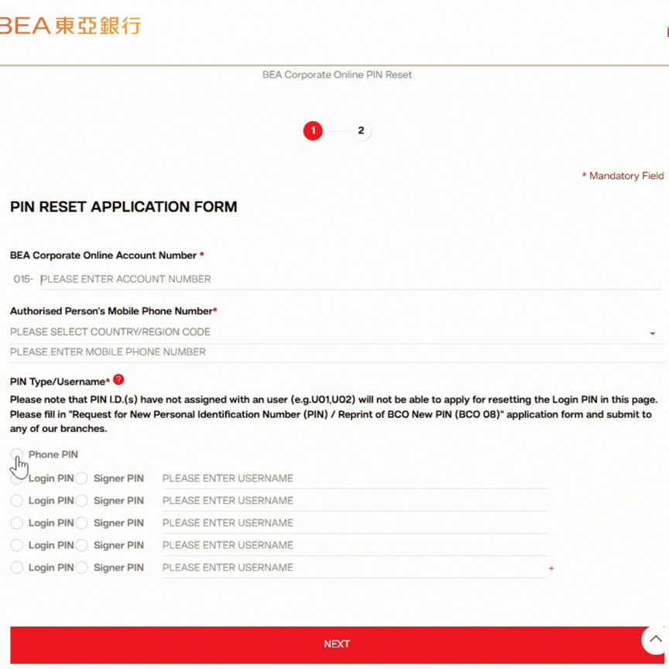Select Signer PIN in the first username row
Viewport: 669px width, 669px height.
coord(81,479)
